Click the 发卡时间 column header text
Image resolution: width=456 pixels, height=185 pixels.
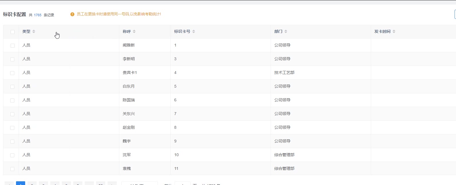coord(382,31)
